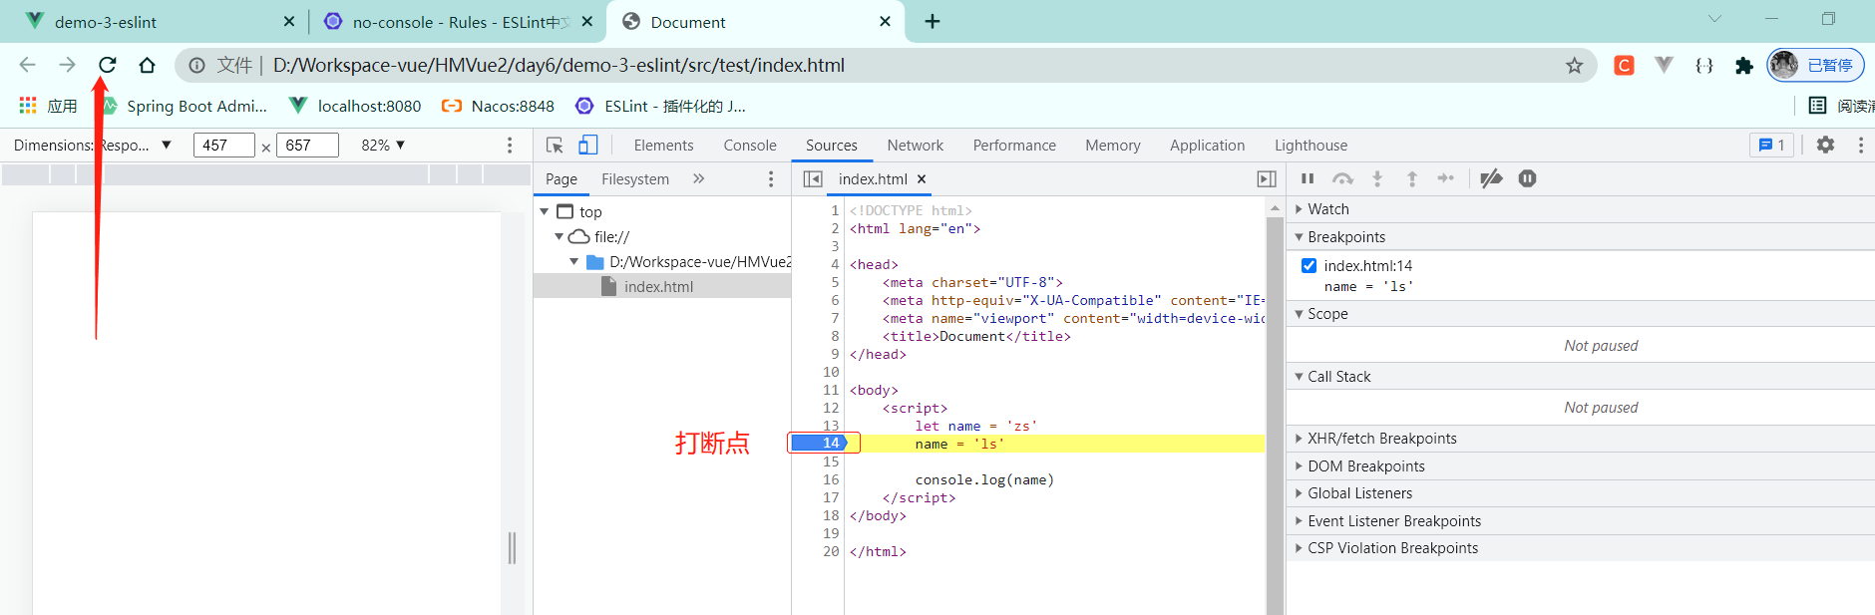The image size is (1875, 615).
Task: Open the curly braces JSON extension icon
Action: pos(1704,66)
